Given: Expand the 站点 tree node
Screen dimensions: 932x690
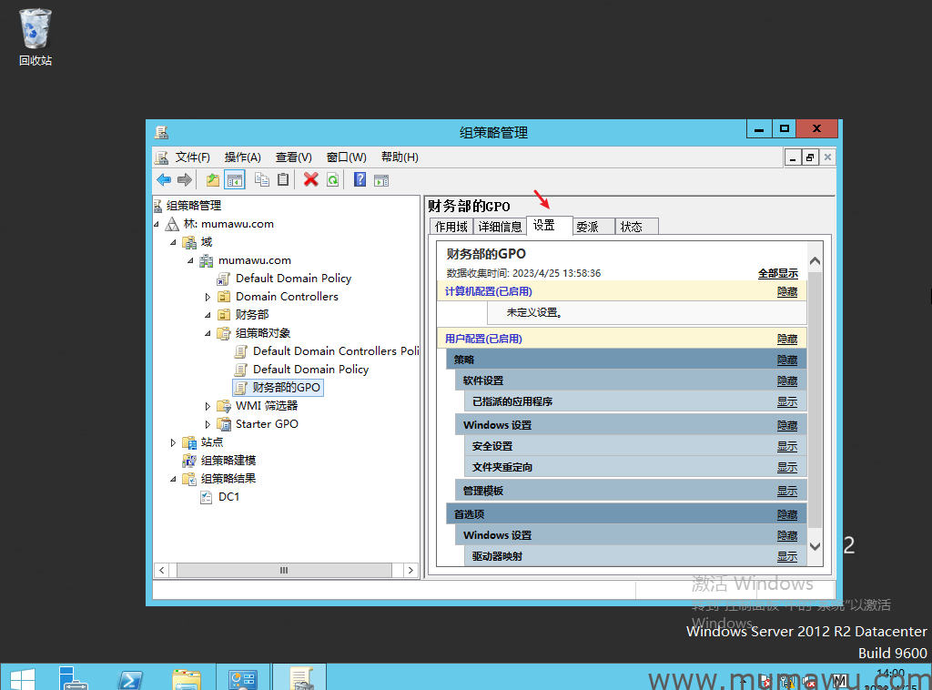Looking at the screenshot, I should pos(173,442).
